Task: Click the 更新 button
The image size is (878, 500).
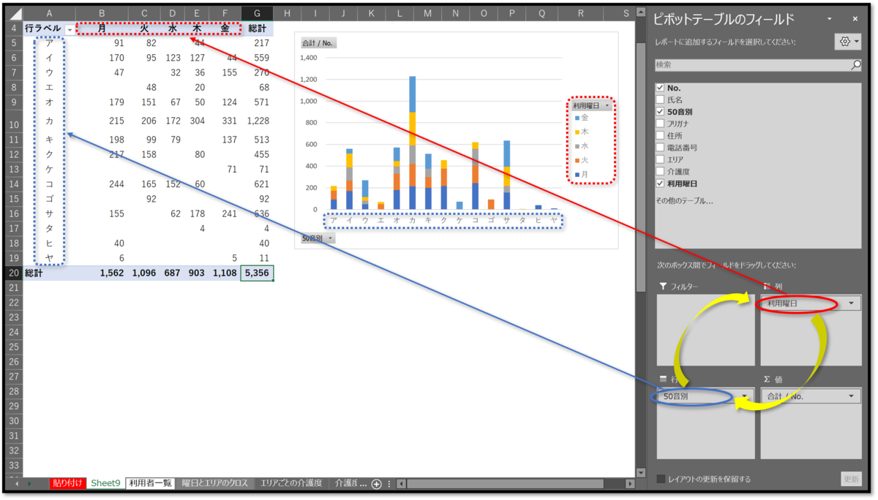Action: point(851,479)
